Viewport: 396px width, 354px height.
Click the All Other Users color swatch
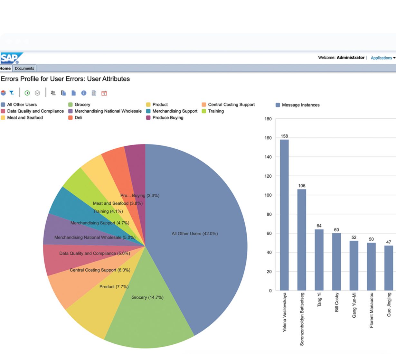tap(3, 105)
